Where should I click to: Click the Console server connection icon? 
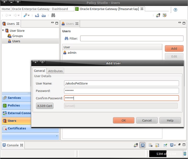click(x=136, y=145)
